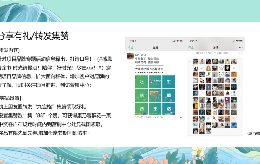Viewport: 260px width, 164px height.
Task: Tap the 删除 link next to the 3月7日 date
Action: point(225,53)
